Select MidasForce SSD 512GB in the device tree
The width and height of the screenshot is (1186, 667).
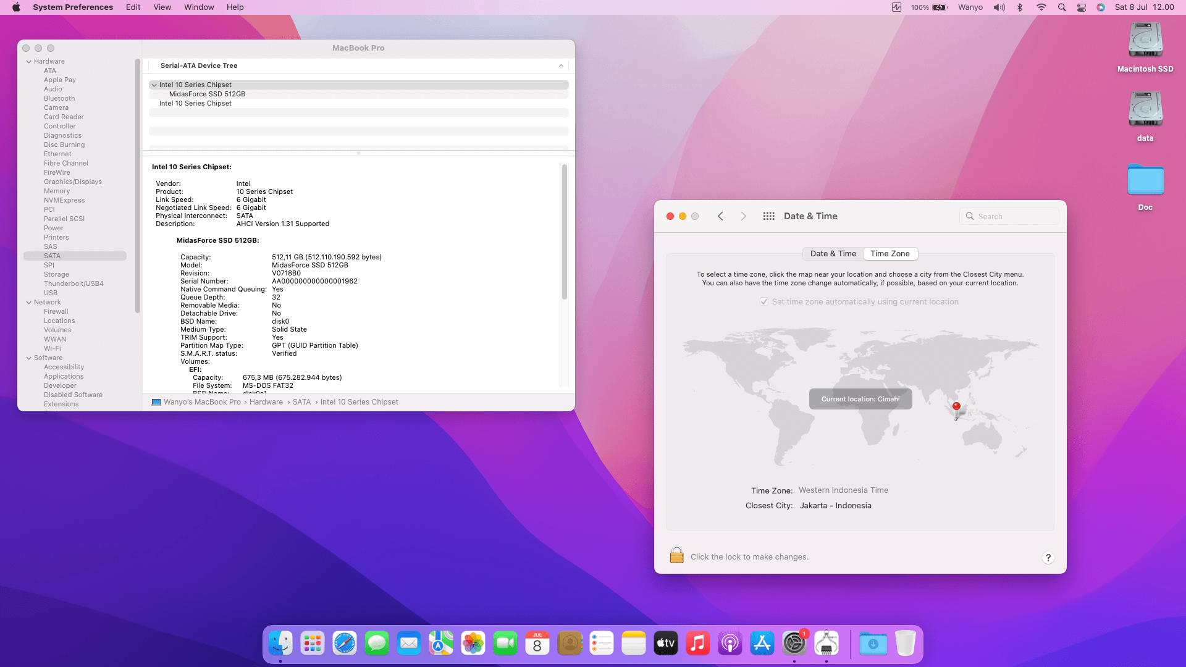[x=207, y=94]
